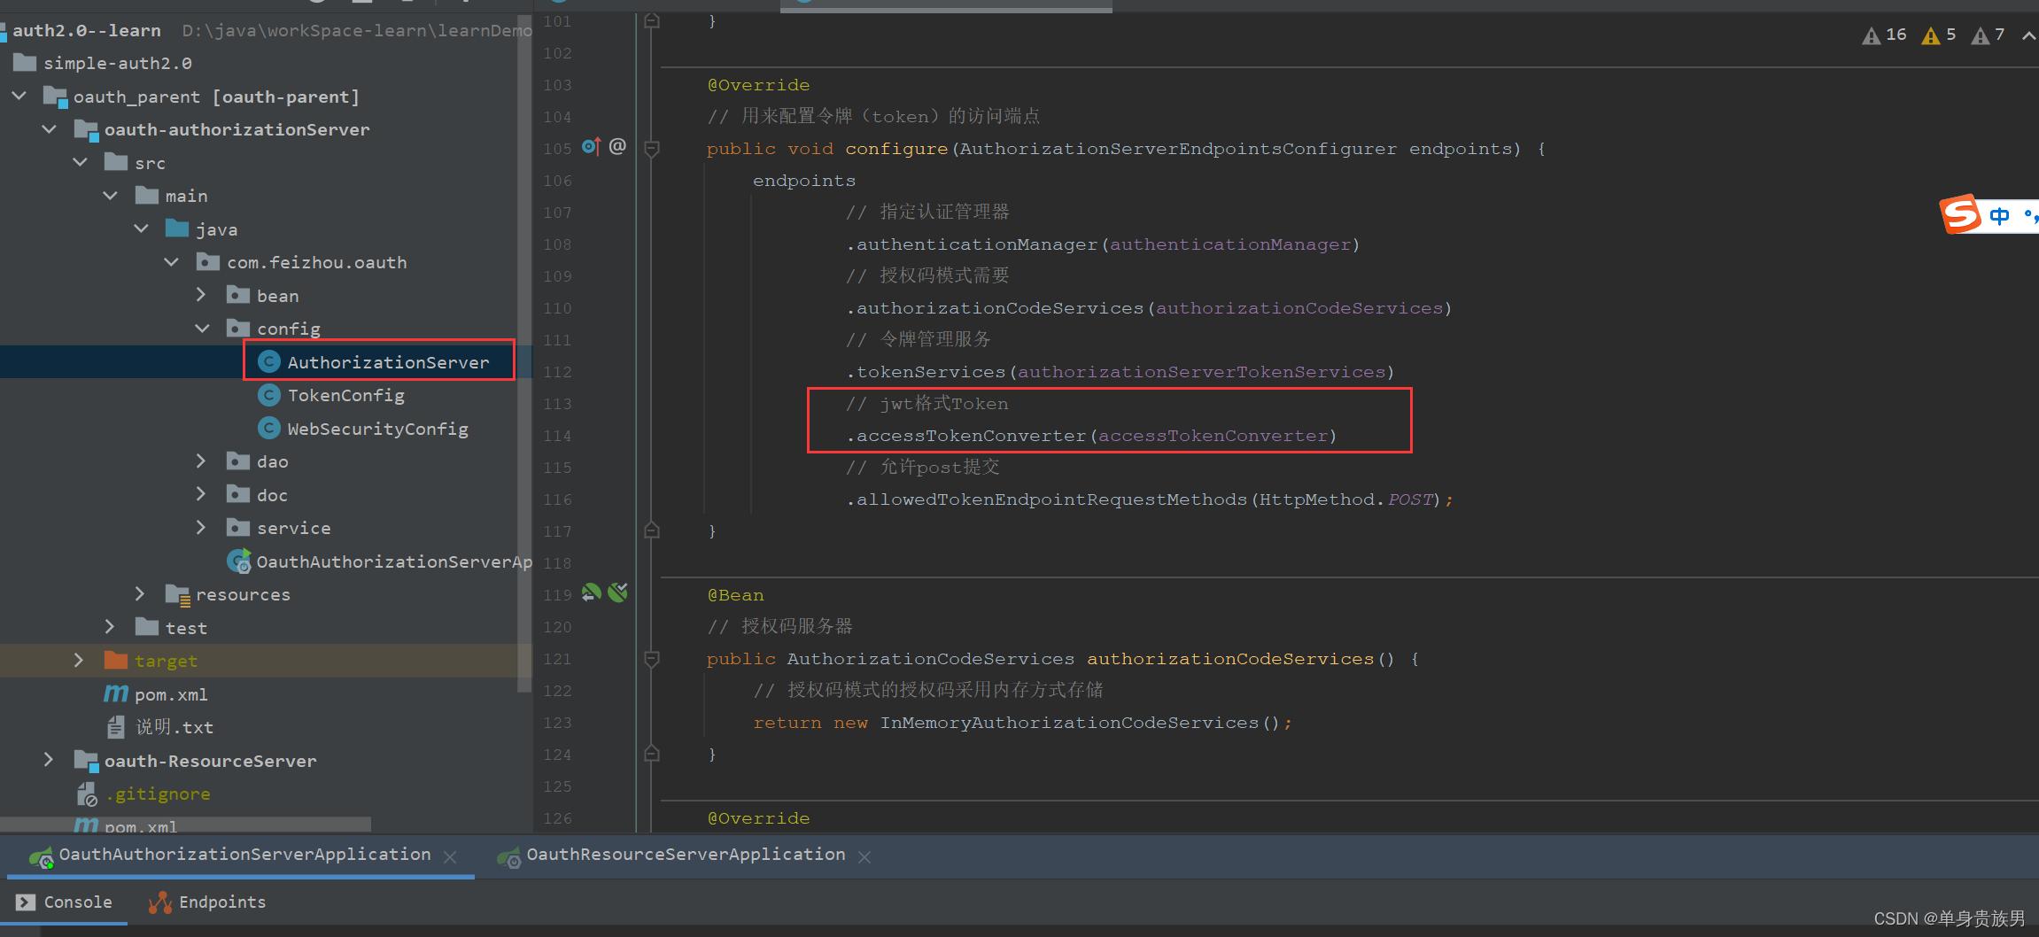2039x937 pixels.
Task: Click the oauth-ResourceServer module icon
Action: click(x=86, y=761)
